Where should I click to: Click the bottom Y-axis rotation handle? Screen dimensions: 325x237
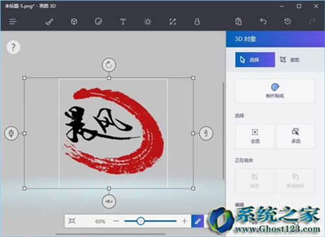tap(109, 201)
